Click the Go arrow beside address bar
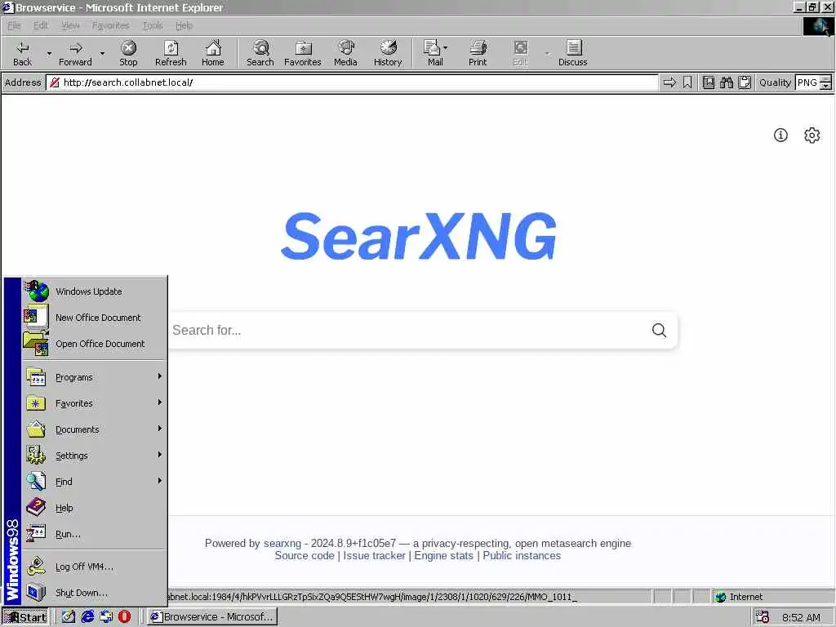The image size is (836, 627). 669,82
